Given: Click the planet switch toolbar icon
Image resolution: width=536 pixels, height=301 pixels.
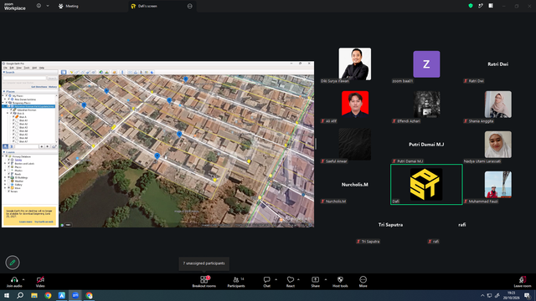Looking at the screenshot, I should pyautogui.click(x=115, y=72).
